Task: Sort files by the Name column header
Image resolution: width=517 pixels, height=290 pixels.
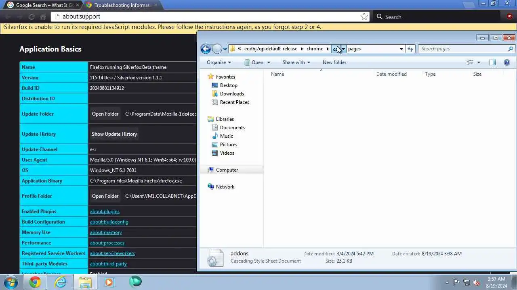Action: pos(277,74)
